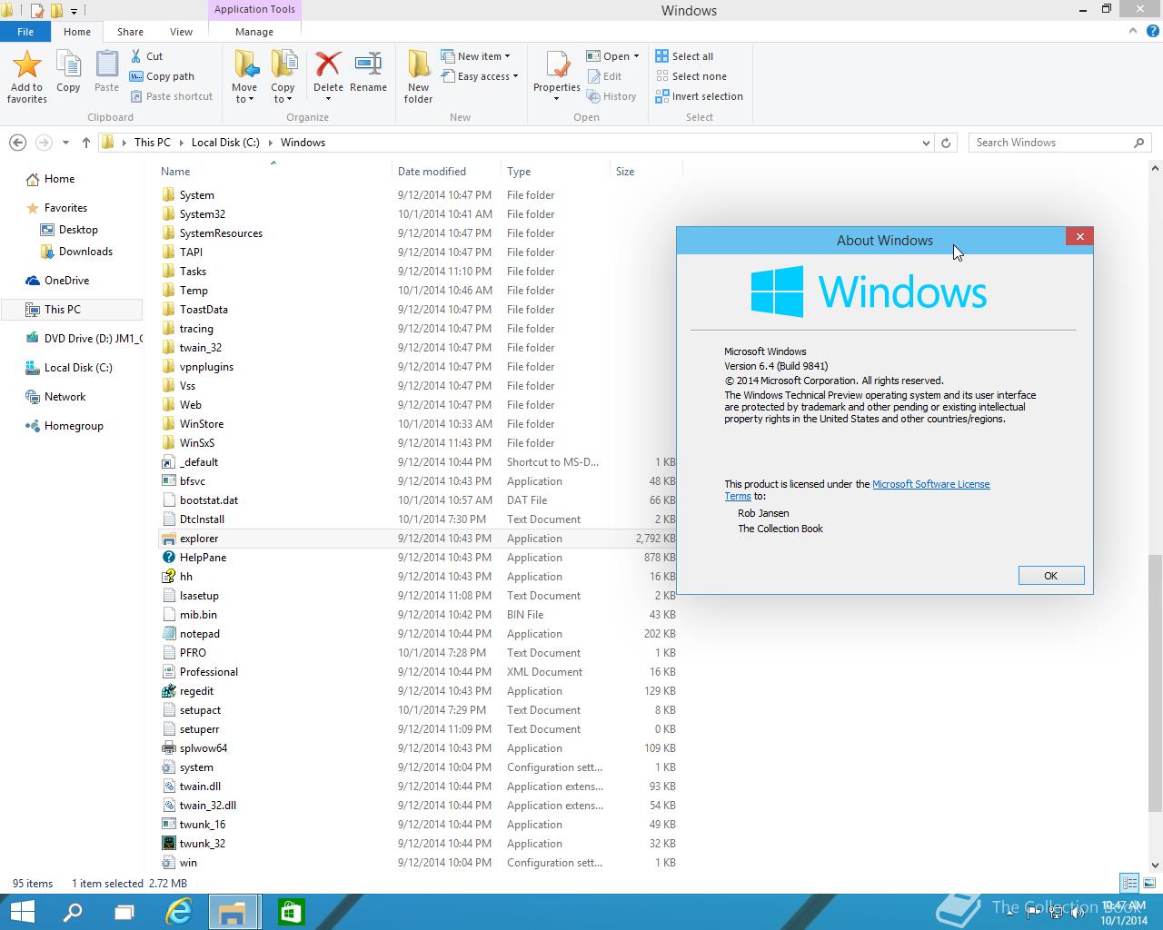
Task: Click the Paste clipboard icon
Action: [106, 64]
